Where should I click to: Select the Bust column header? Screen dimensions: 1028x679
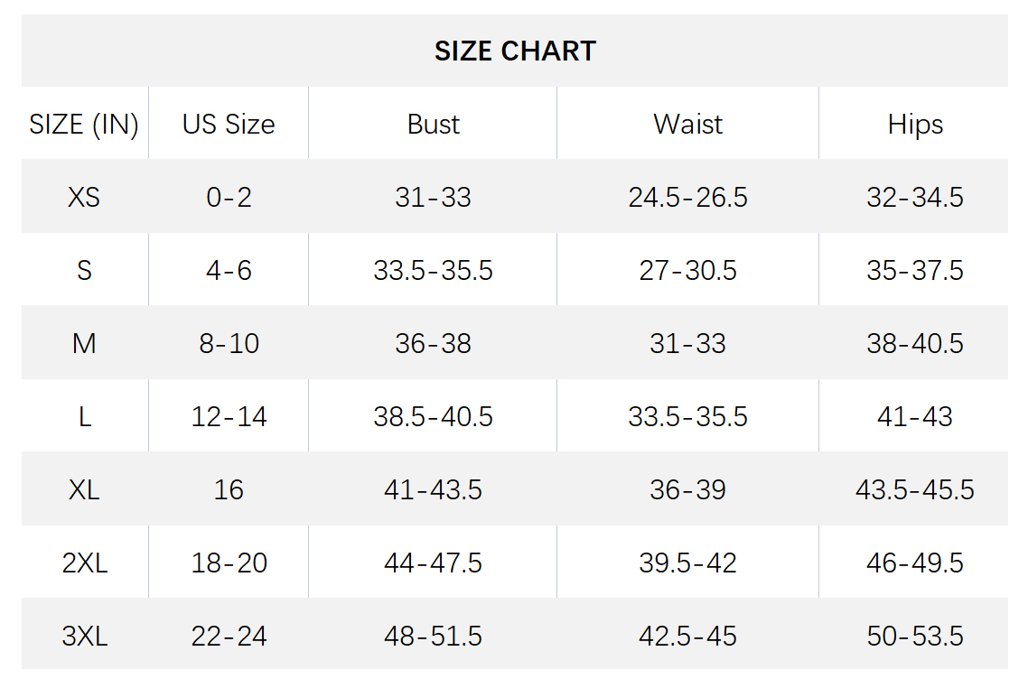[434, 125]
